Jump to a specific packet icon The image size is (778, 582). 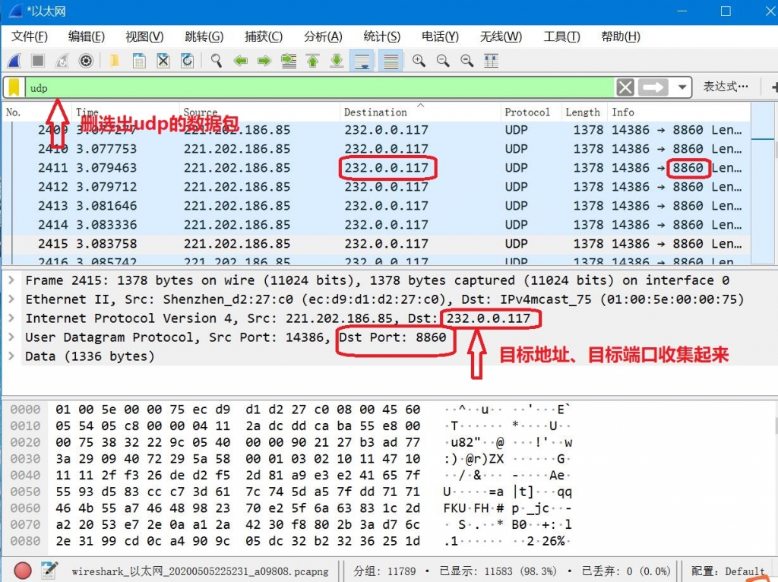288,61
